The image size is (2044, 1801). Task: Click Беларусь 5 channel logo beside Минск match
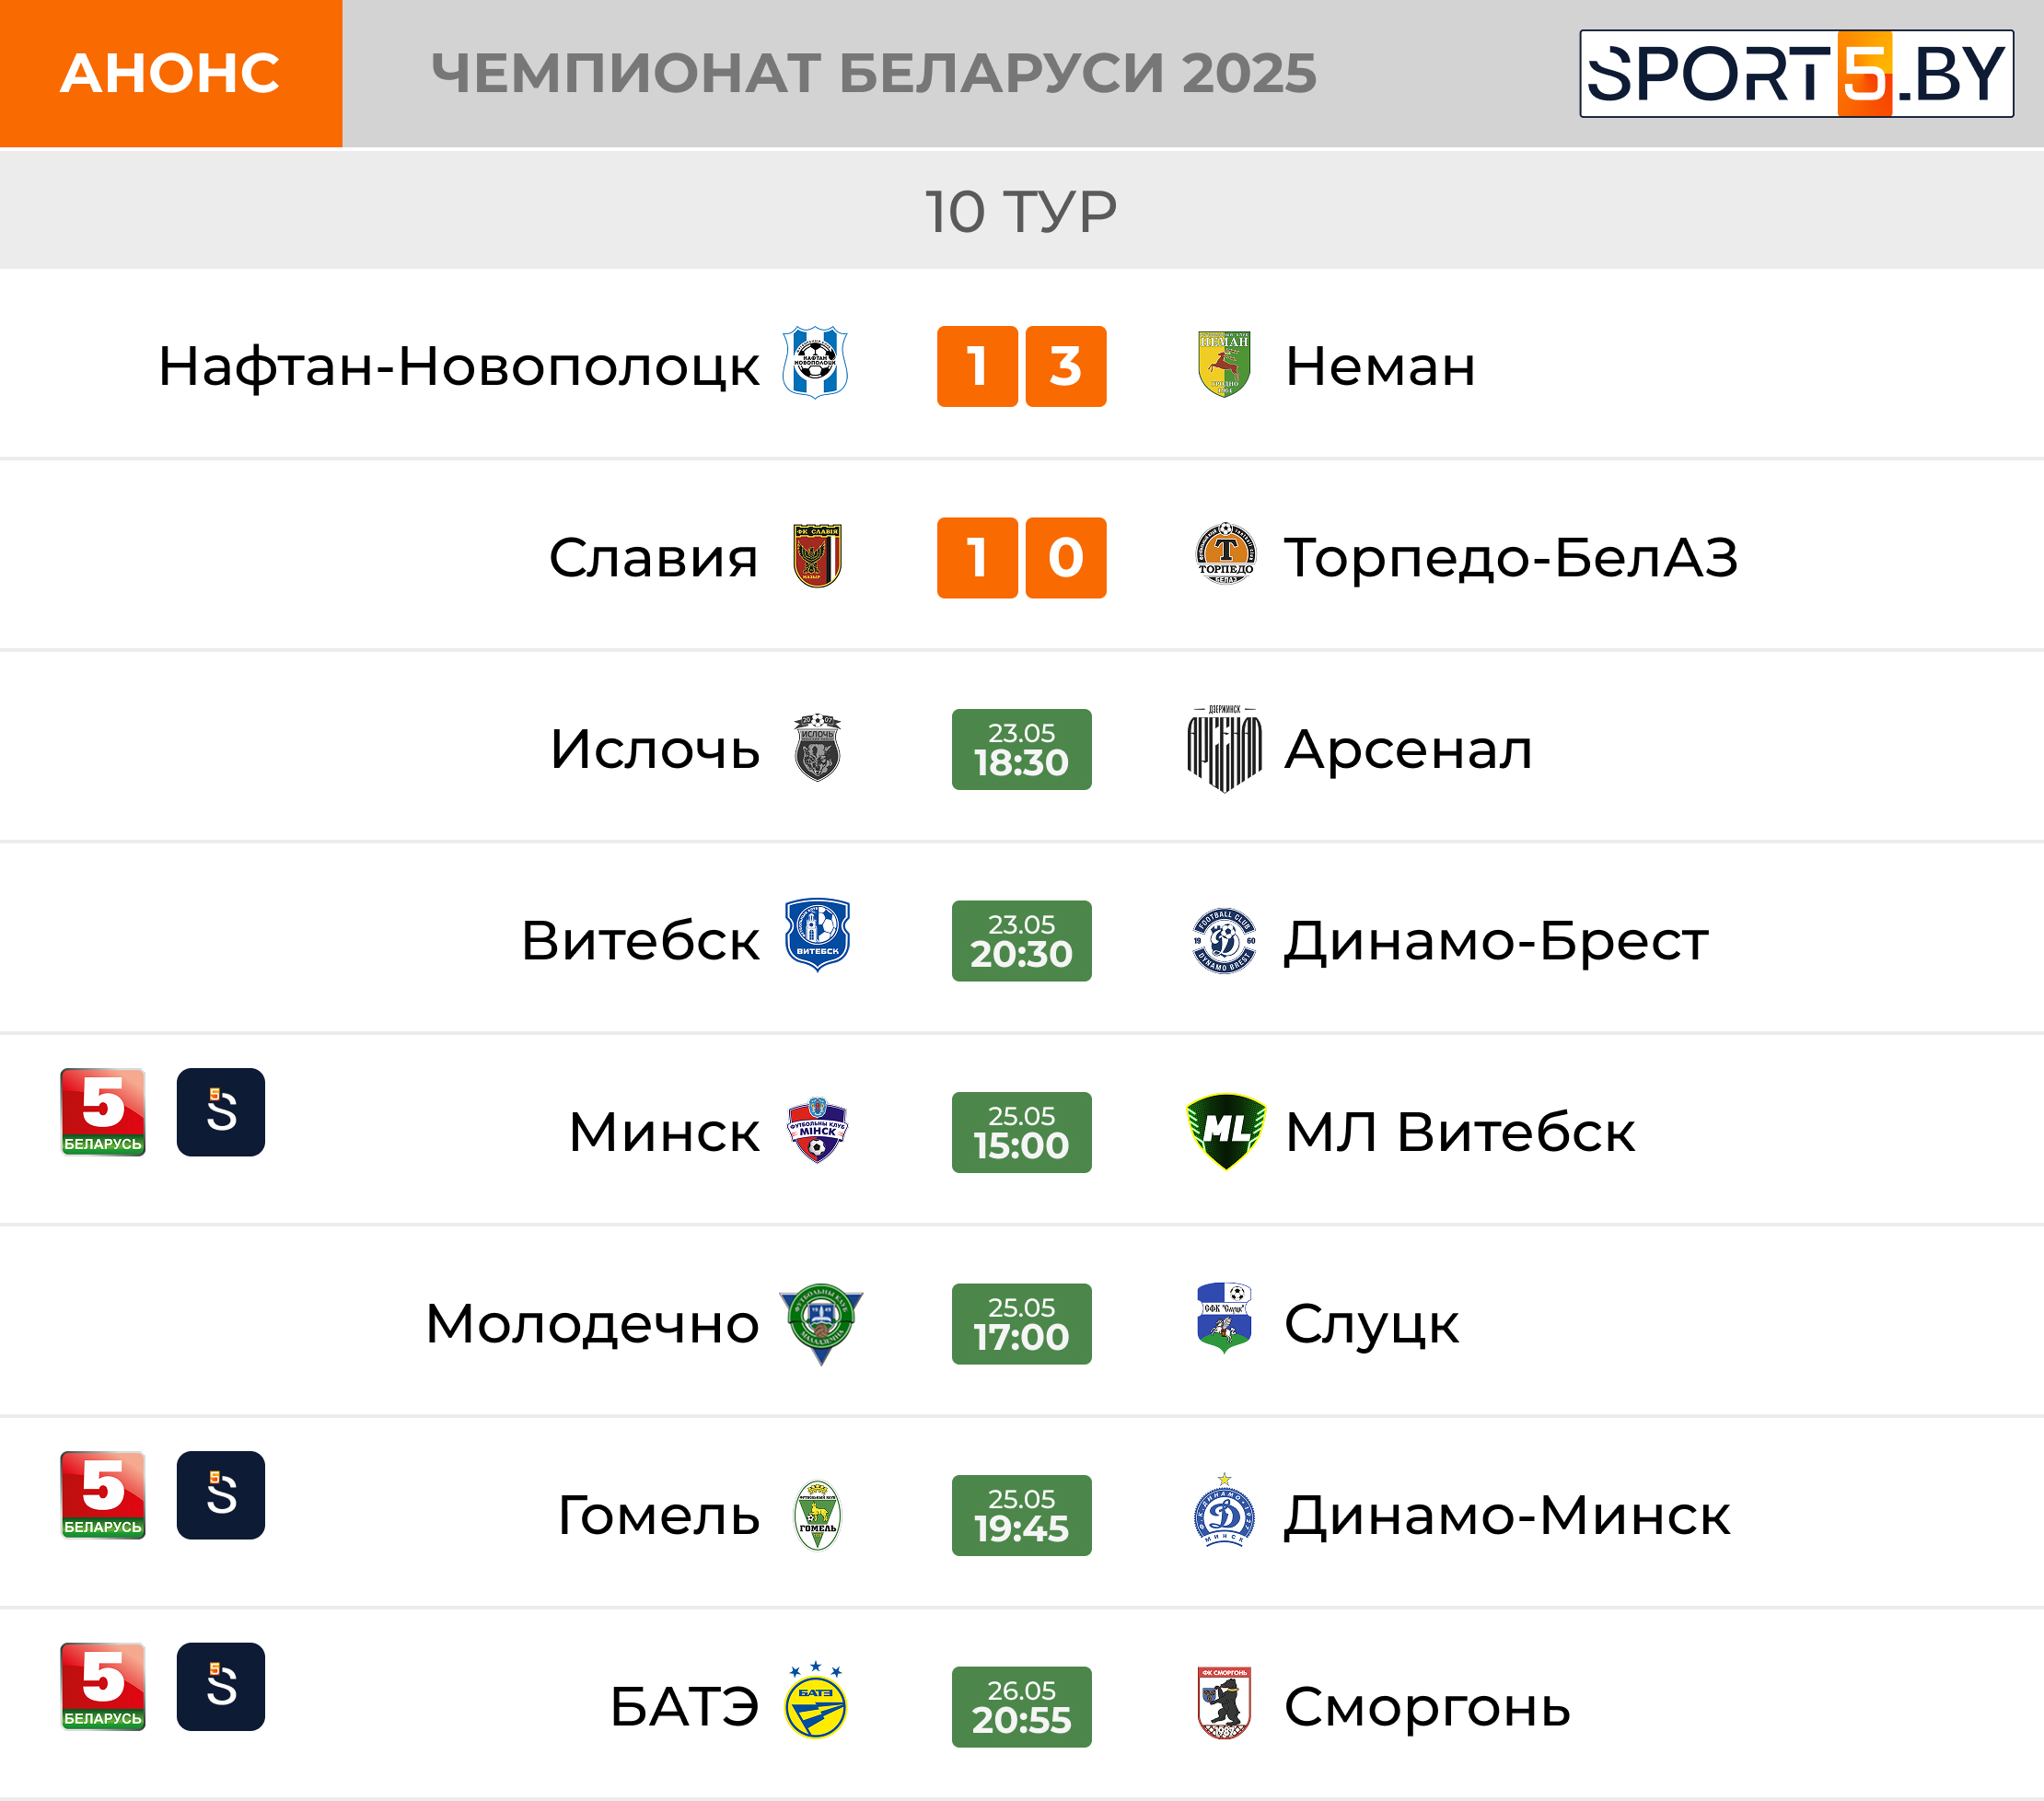tap(103, 1112)
